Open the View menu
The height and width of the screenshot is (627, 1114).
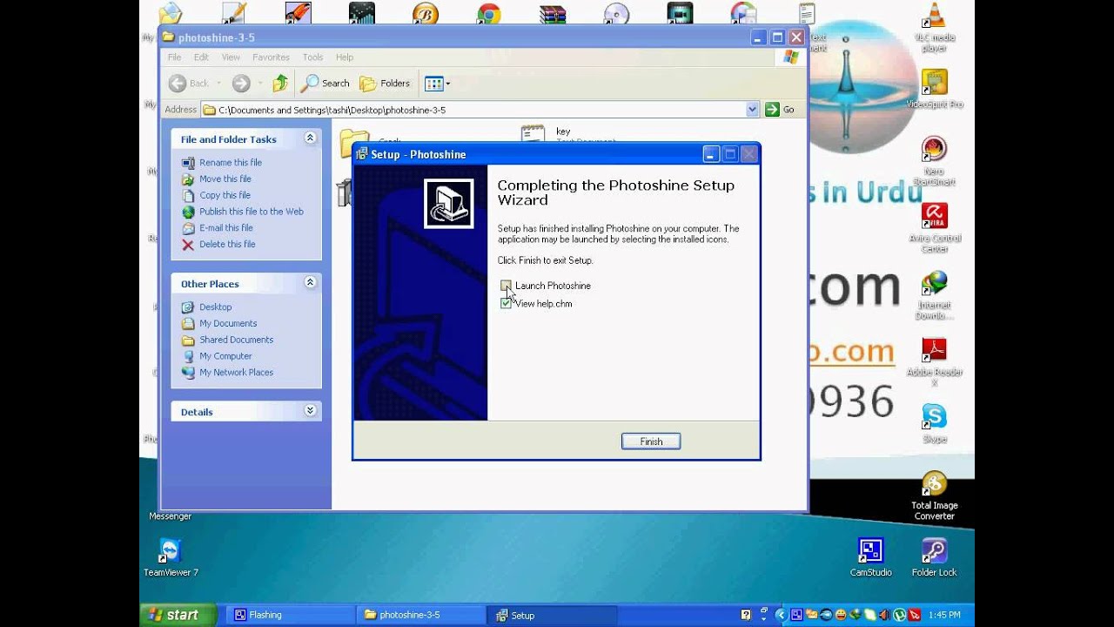[231, 57]
